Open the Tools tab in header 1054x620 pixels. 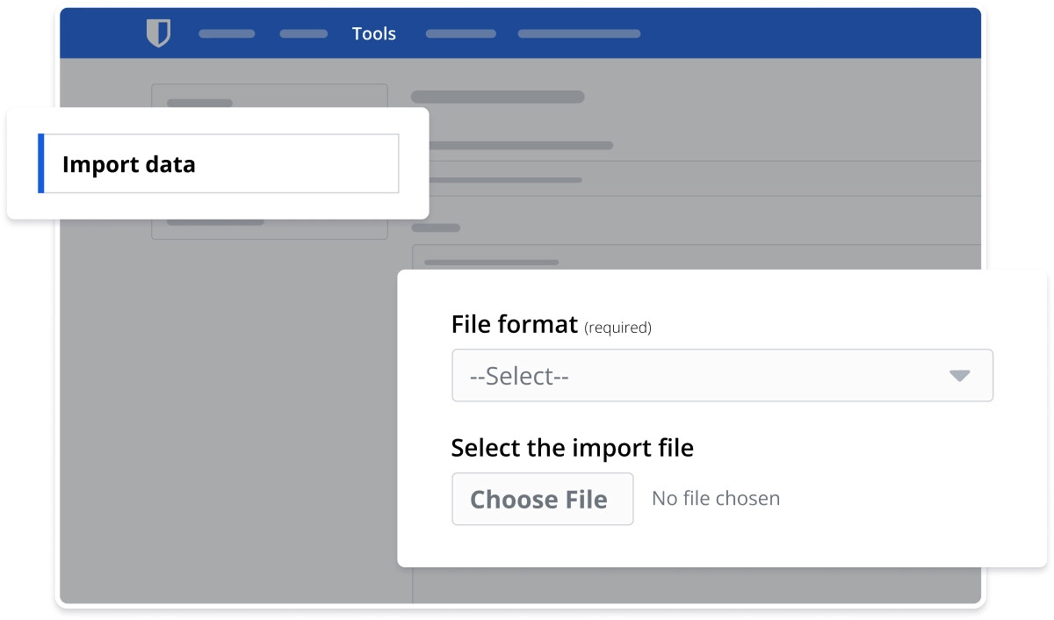(374, 33)
